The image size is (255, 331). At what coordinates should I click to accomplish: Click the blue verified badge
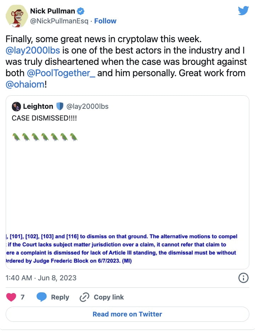pyautogui.click(x=81, y=11)
